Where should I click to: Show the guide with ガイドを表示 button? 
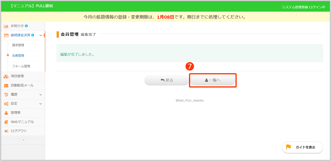(x=302, y=147)
